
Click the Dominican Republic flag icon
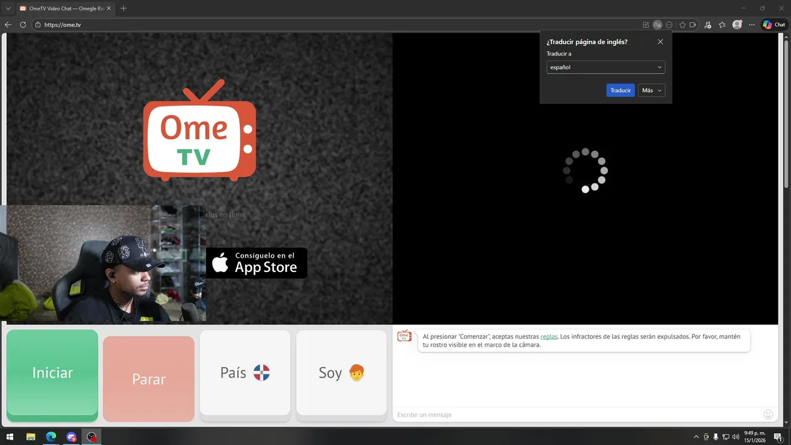261,373
